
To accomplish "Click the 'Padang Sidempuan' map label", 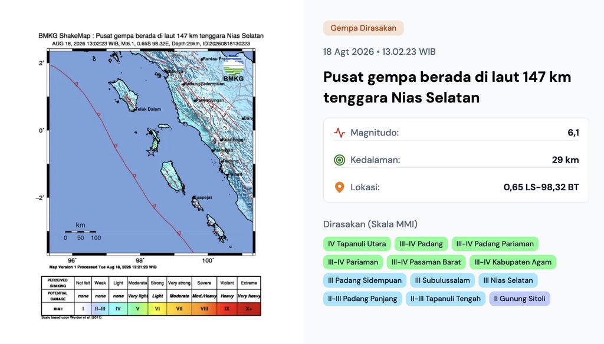I will [x=203, y=84].
